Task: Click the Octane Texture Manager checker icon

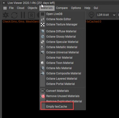Action: click(x=43, y=24)
